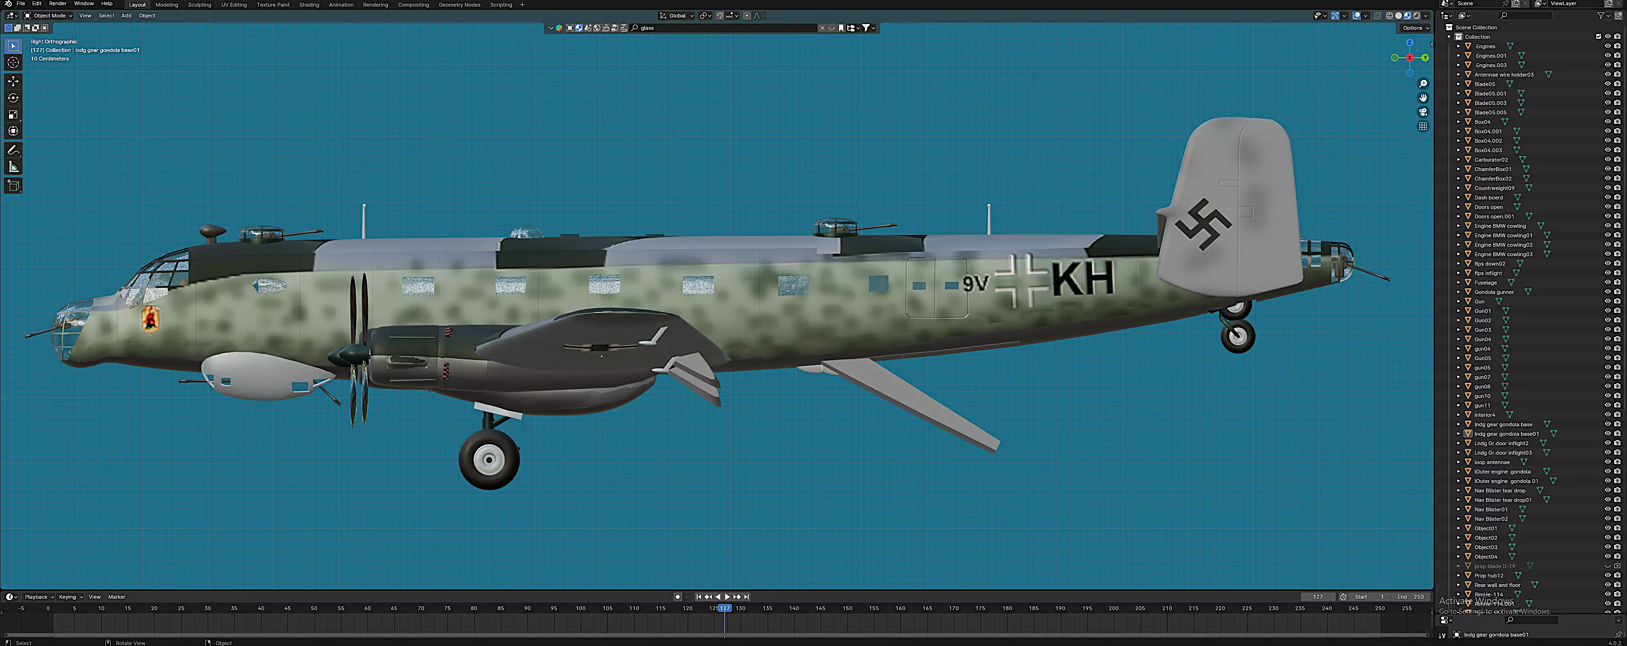The height and width of the screenshot is (646, 1627).
Task: Click the timeline horizontal scrollbar
Action: pos(716,635)
